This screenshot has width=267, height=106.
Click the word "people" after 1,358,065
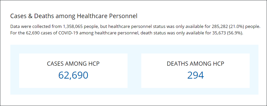click(x=91, y=27)
